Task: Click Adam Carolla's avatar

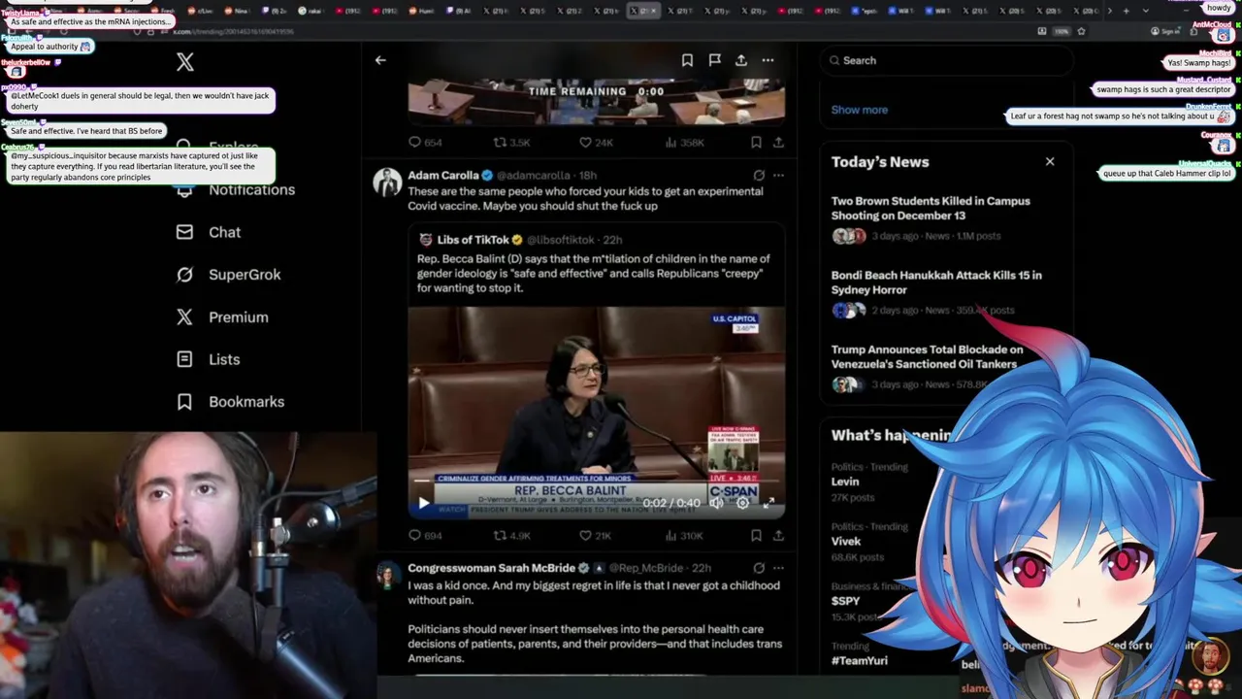Action: coord(387,183)
